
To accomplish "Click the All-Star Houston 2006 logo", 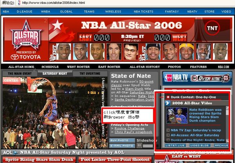I will (26, 35).
